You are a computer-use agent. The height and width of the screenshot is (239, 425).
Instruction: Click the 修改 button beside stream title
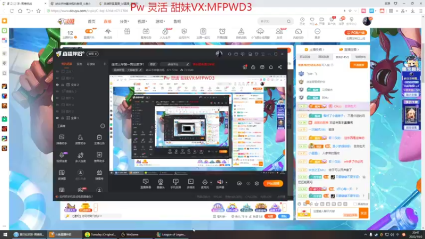pyautogui.click(x=153, y=64)
